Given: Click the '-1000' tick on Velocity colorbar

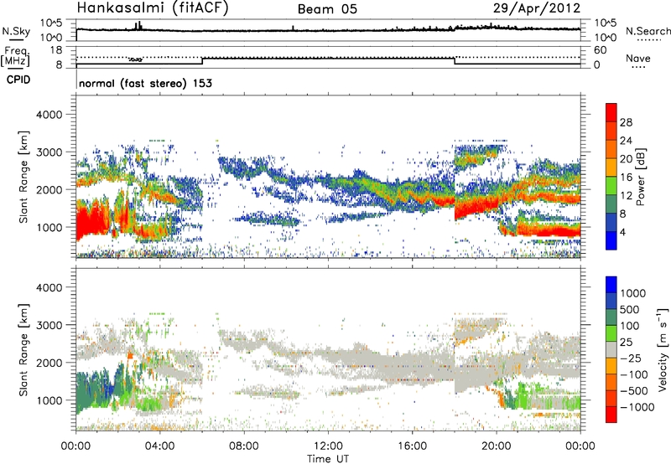Looking at the screenshot, I should coord(637,407).
